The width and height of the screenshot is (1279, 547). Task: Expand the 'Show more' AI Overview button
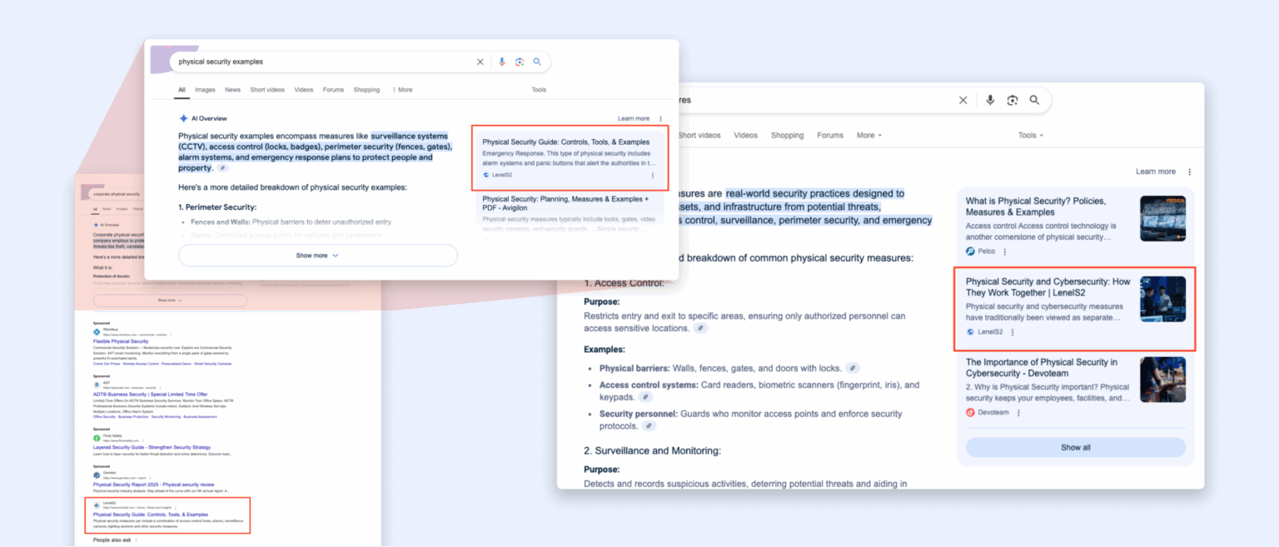[317, 256]
